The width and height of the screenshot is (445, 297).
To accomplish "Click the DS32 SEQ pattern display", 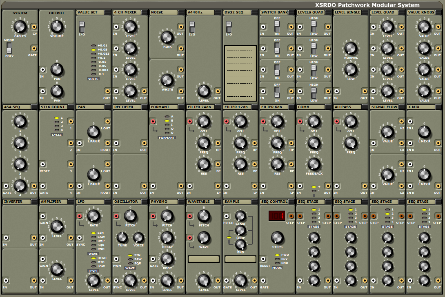I will coord(240,73).
